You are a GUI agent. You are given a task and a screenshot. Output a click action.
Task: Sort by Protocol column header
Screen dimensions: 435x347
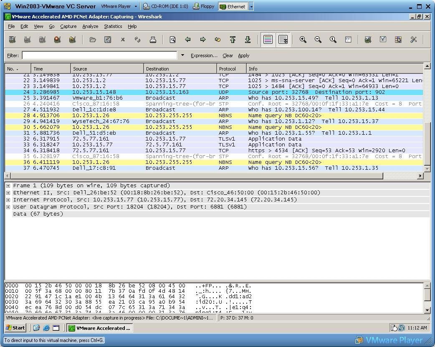click(x=231, y=69)
